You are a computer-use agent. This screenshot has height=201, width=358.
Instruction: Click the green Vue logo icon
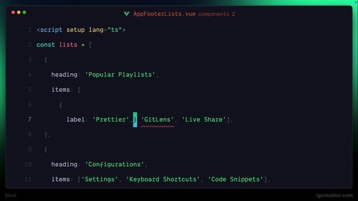[x=126, y=14]
